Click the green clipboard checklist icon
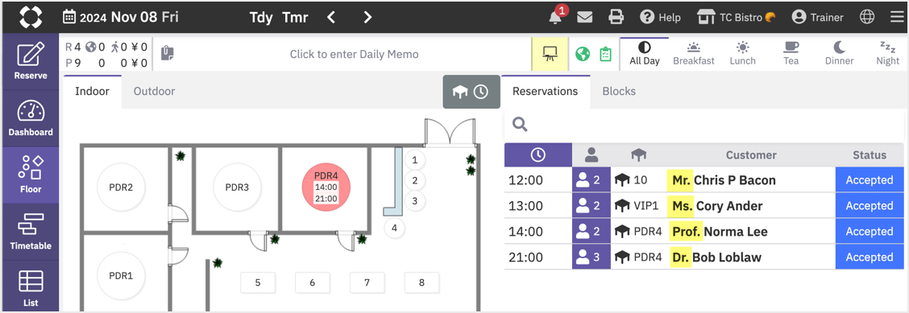Viewport: 909px width, 313px height. [x=605, y=55]
